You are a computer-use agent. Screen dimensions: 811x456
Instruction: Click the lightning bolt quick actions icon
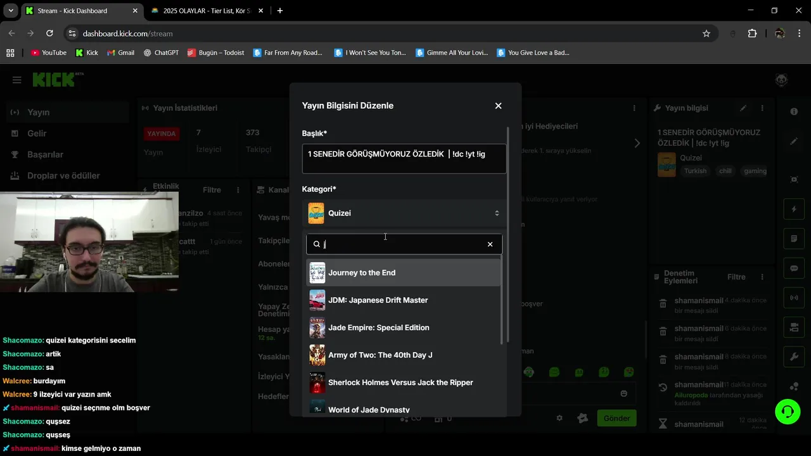click(x=794, y=209)
